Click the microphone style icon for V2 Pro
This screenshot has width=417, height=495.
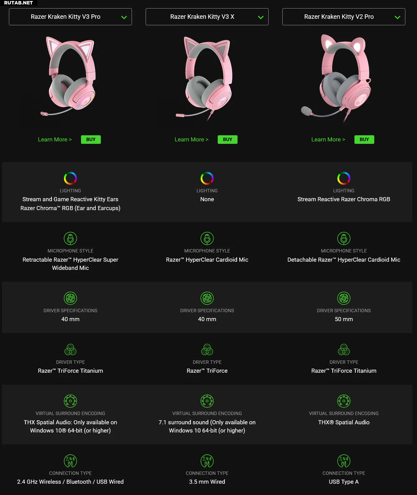click(344, 238)
